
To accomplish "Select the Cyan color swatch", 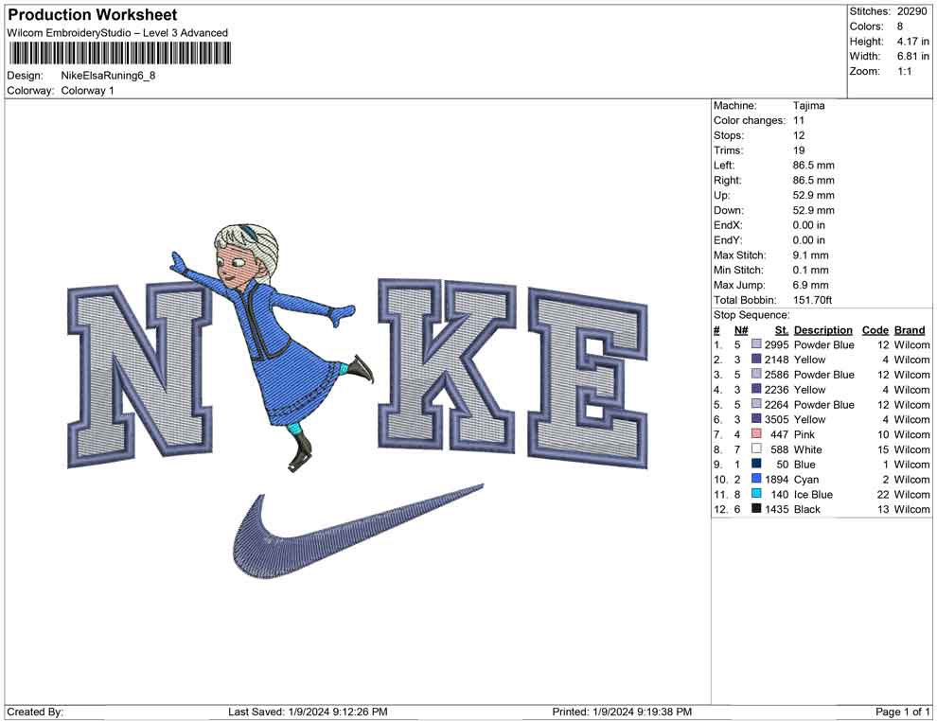I will (756, 479).
